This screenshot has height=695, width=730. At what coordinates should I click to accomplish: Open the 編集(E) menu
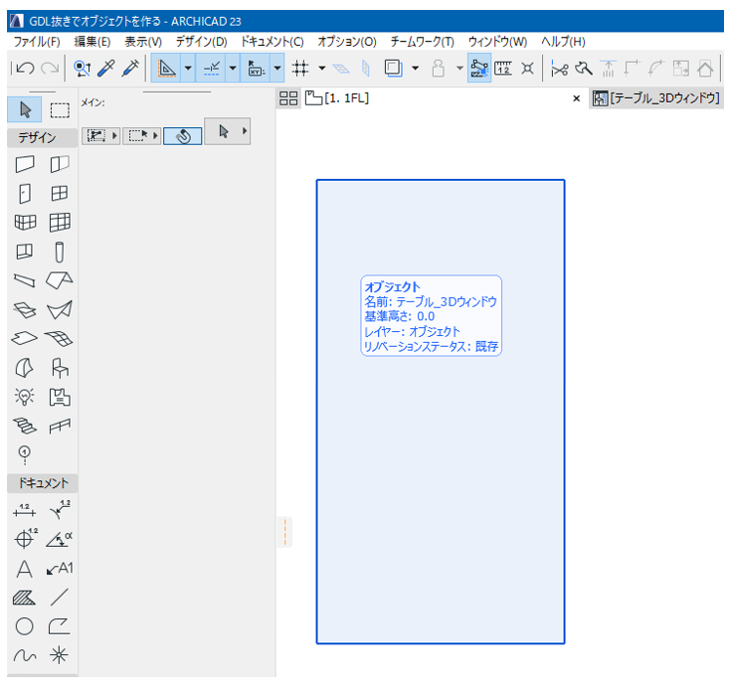[x=92, y=42]
